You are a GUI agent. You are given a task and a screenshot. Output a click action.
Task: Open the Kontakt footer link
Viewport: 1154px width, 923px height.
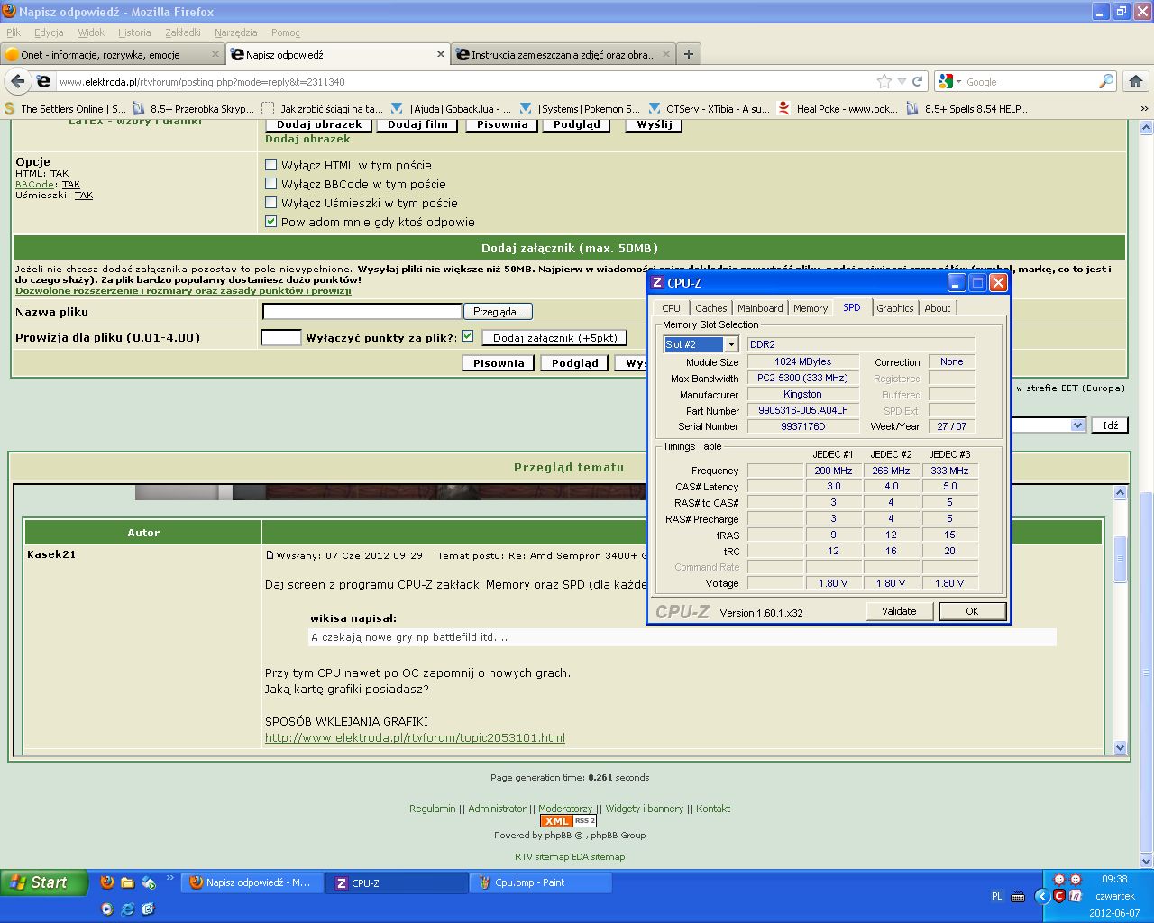tap(713, 809)
